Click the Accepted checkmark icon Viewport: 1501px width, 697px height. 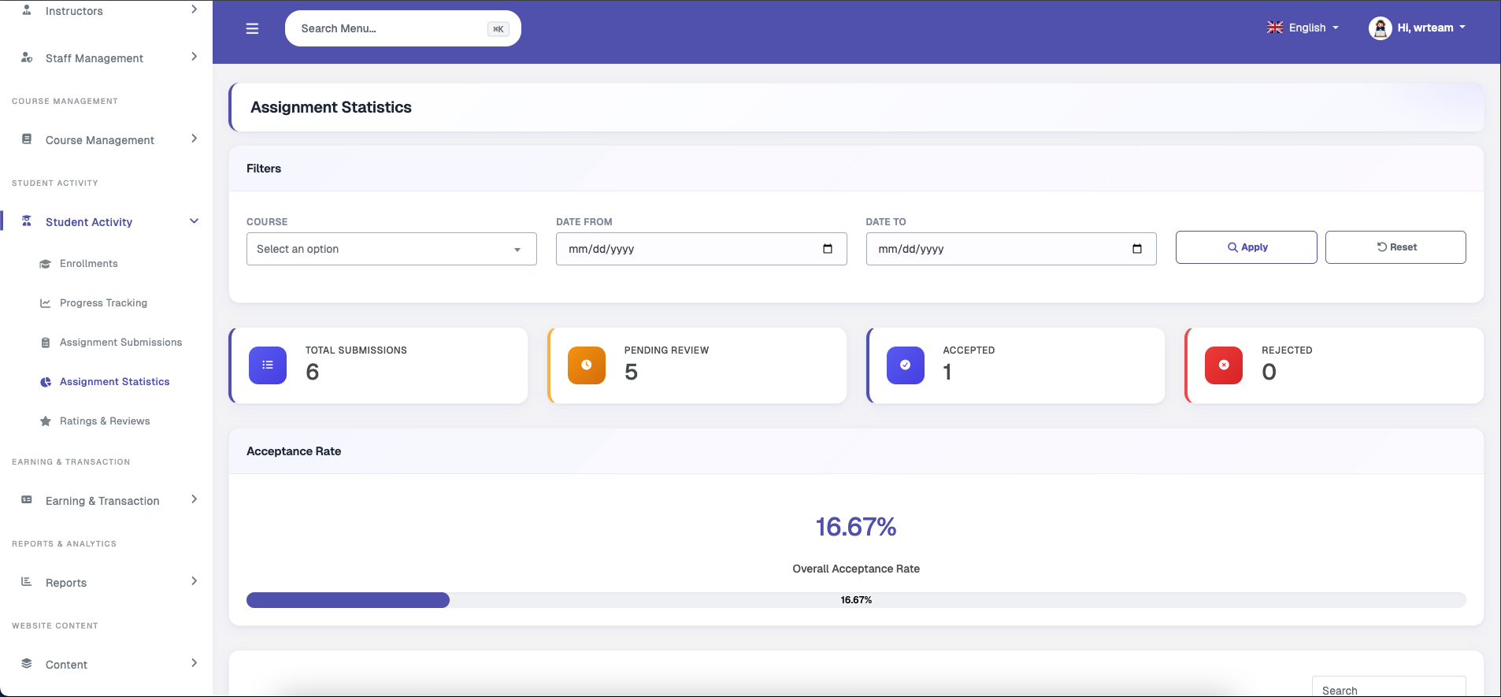click(906, 365)
